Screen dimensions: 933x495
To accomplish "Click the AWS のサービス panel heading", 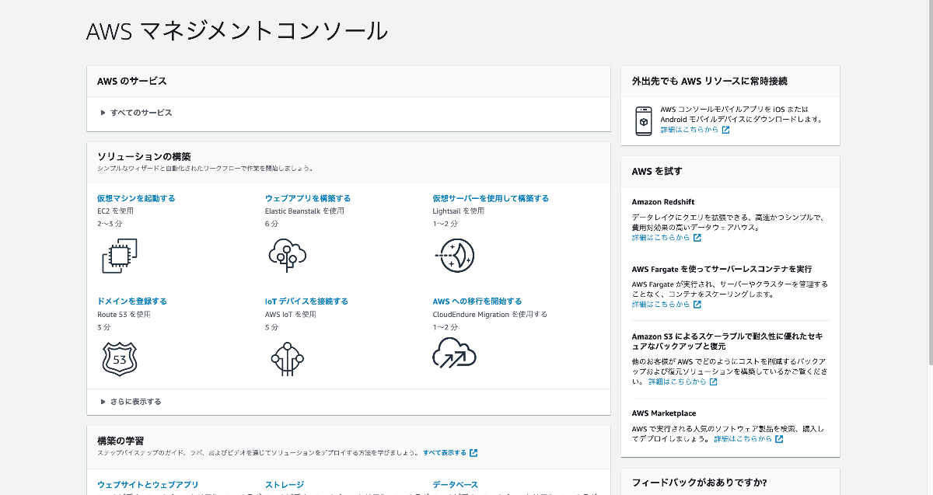I will click(132, 81).
